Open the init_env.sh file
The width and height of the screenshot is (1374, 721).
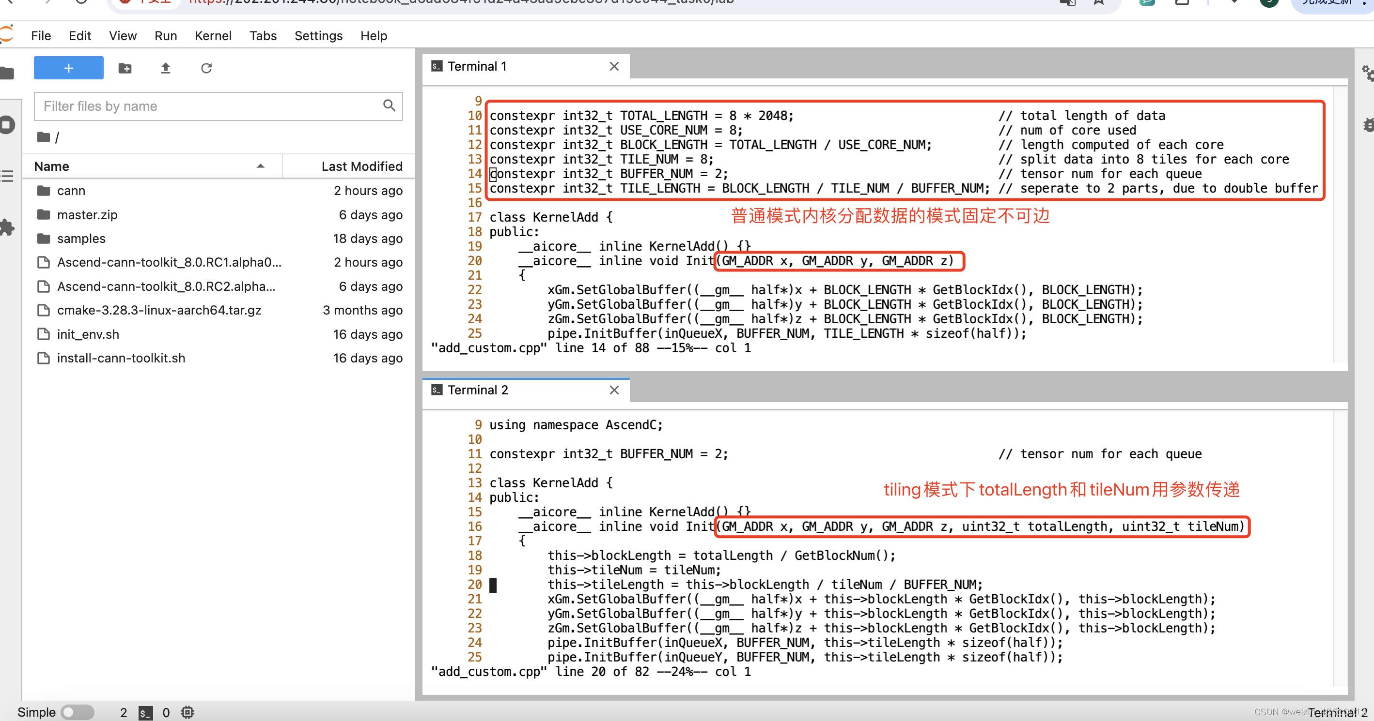coord(88,334)
